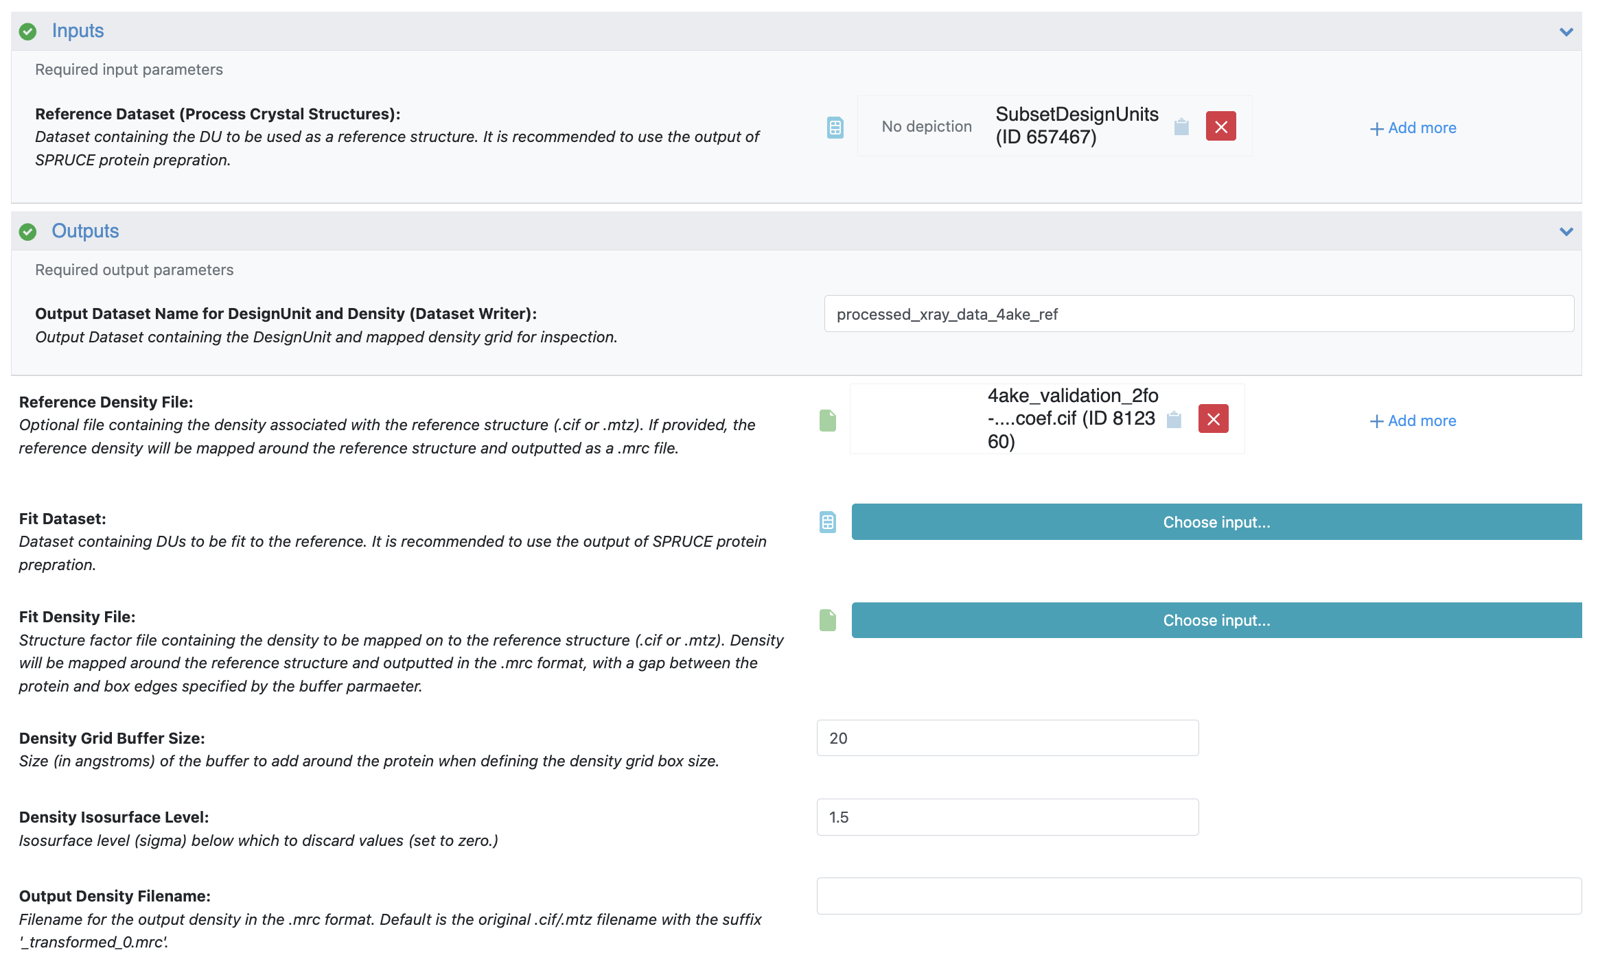Add more Reference Dataset inputs

[1413, 128]
